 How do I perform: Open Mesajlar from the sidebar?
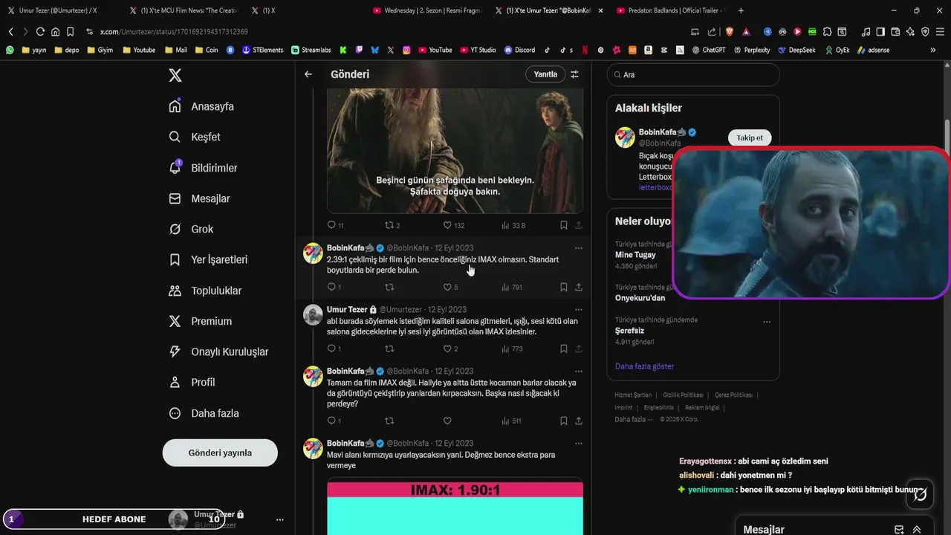tap(199, 198)
